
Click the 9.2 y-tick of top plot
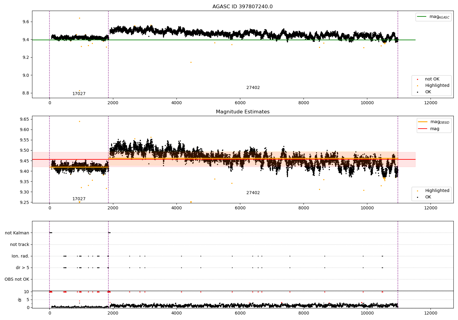point(26,57)
